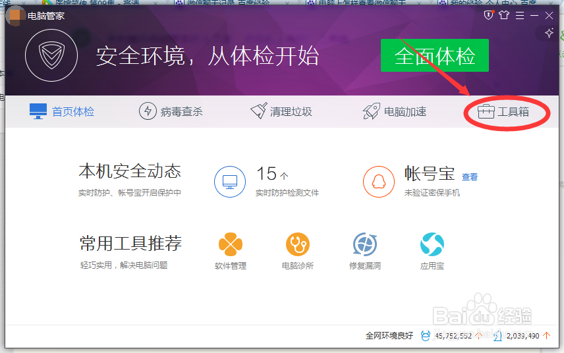Switch to the 病毒查杀 tab
The height and width of the screenshot is (353, 564).
tap(171, 111)
